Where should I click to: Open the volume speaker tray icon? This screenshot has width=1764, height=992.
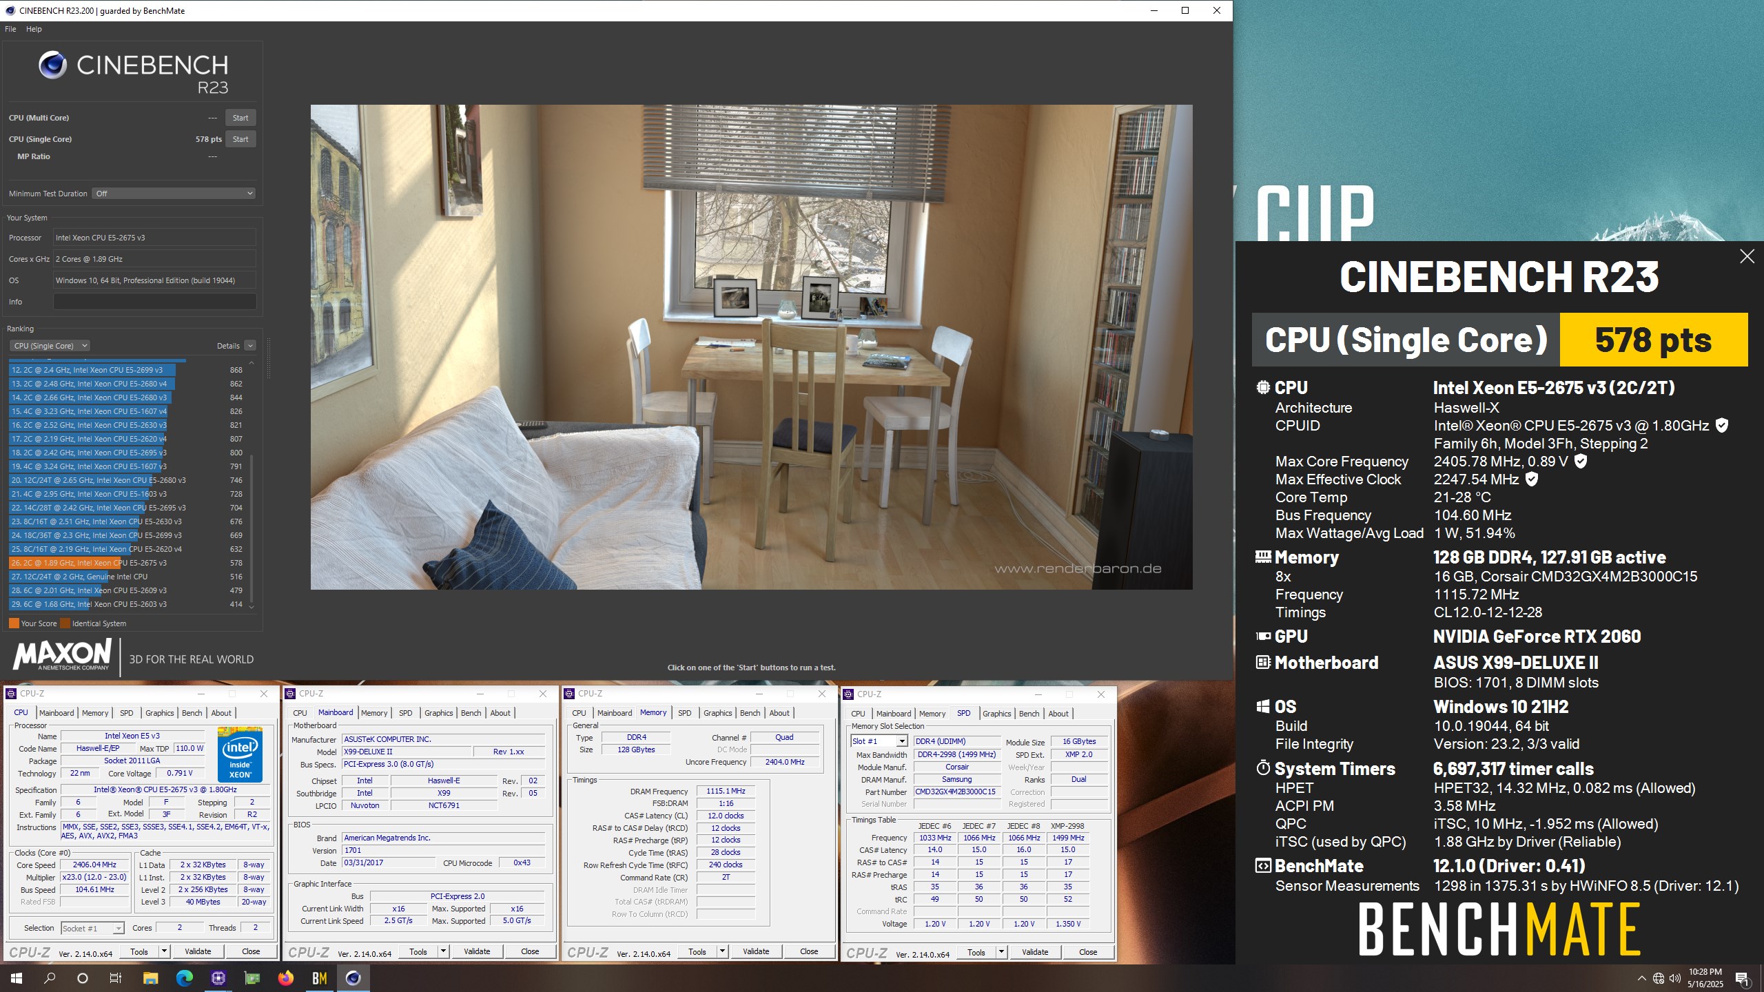pos(1675,978)
